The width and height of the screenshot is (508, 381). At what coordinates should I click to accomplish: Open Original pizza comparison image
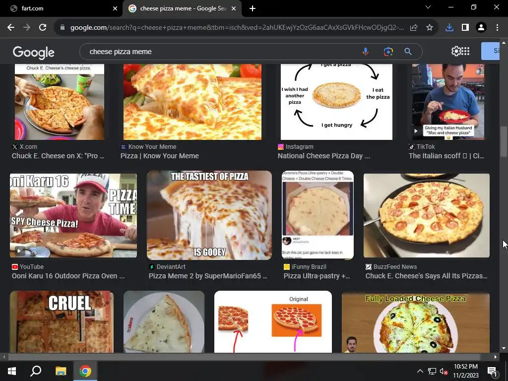coord(273,321)
